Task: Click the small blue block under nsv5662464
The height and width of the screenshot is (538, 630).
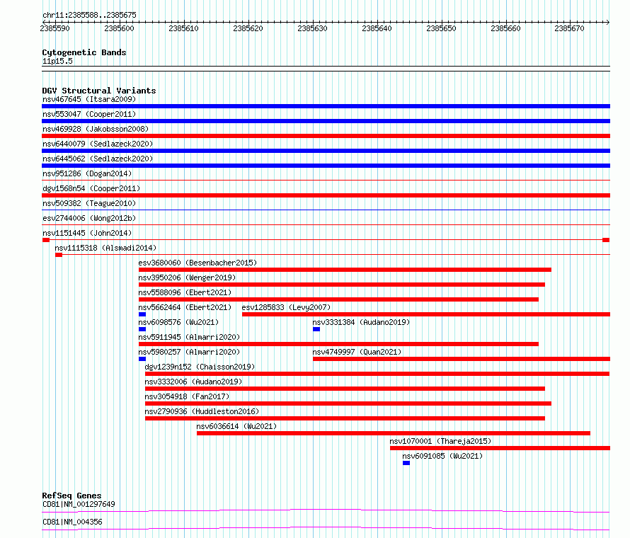Action: (x=142, y=314)
